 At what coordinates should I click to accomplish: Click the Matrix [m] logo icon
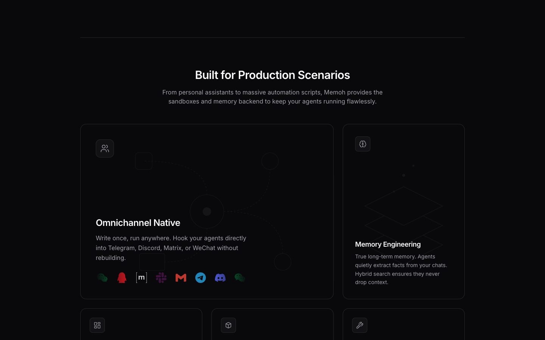(x=142, y=278)
